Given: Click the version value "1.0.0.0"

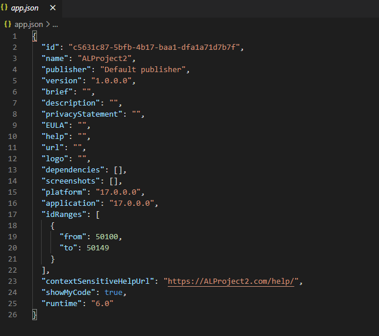Looking at the screenshot, I should click(x=111, y=81).
